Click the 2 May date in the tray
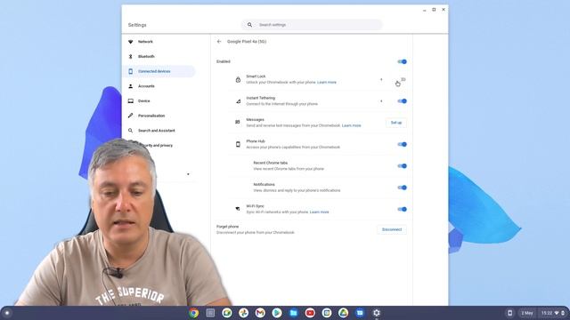The image size is (570, 320). [x=527, y=313]
